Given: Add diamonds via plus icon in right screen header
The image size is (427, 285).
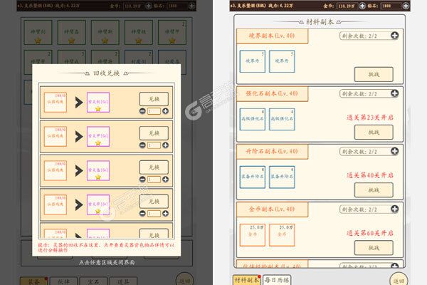Looking at the screenshot, I should tap(406, 6).
